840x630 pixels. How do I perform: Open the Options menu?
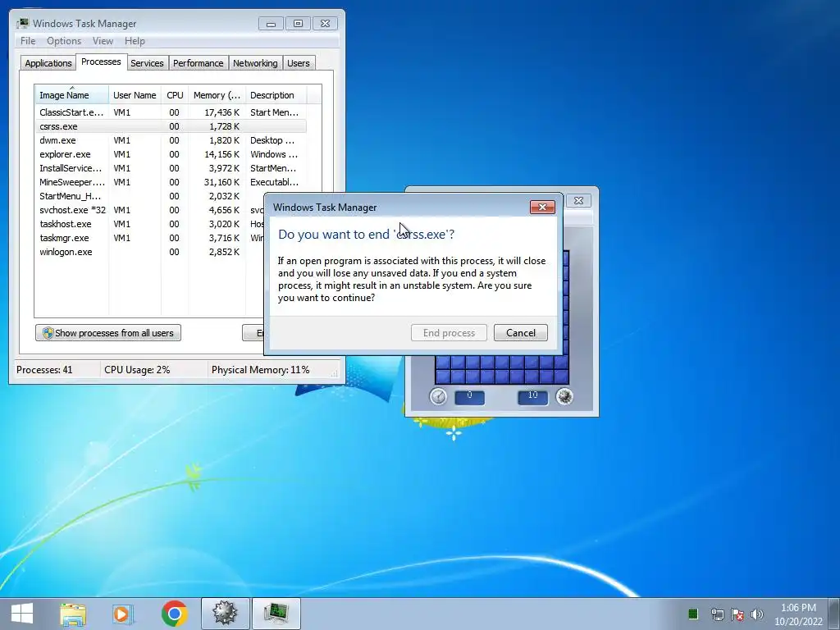click(x=64, y=41)
